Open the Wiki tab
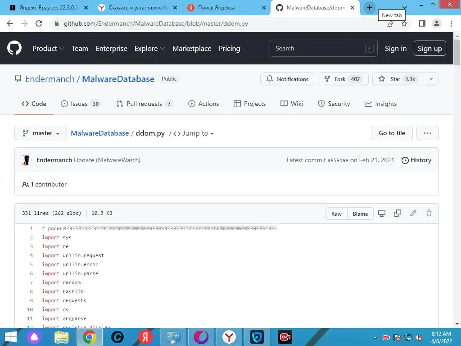The width and height of the screenshot is (461, 346). 292,104
